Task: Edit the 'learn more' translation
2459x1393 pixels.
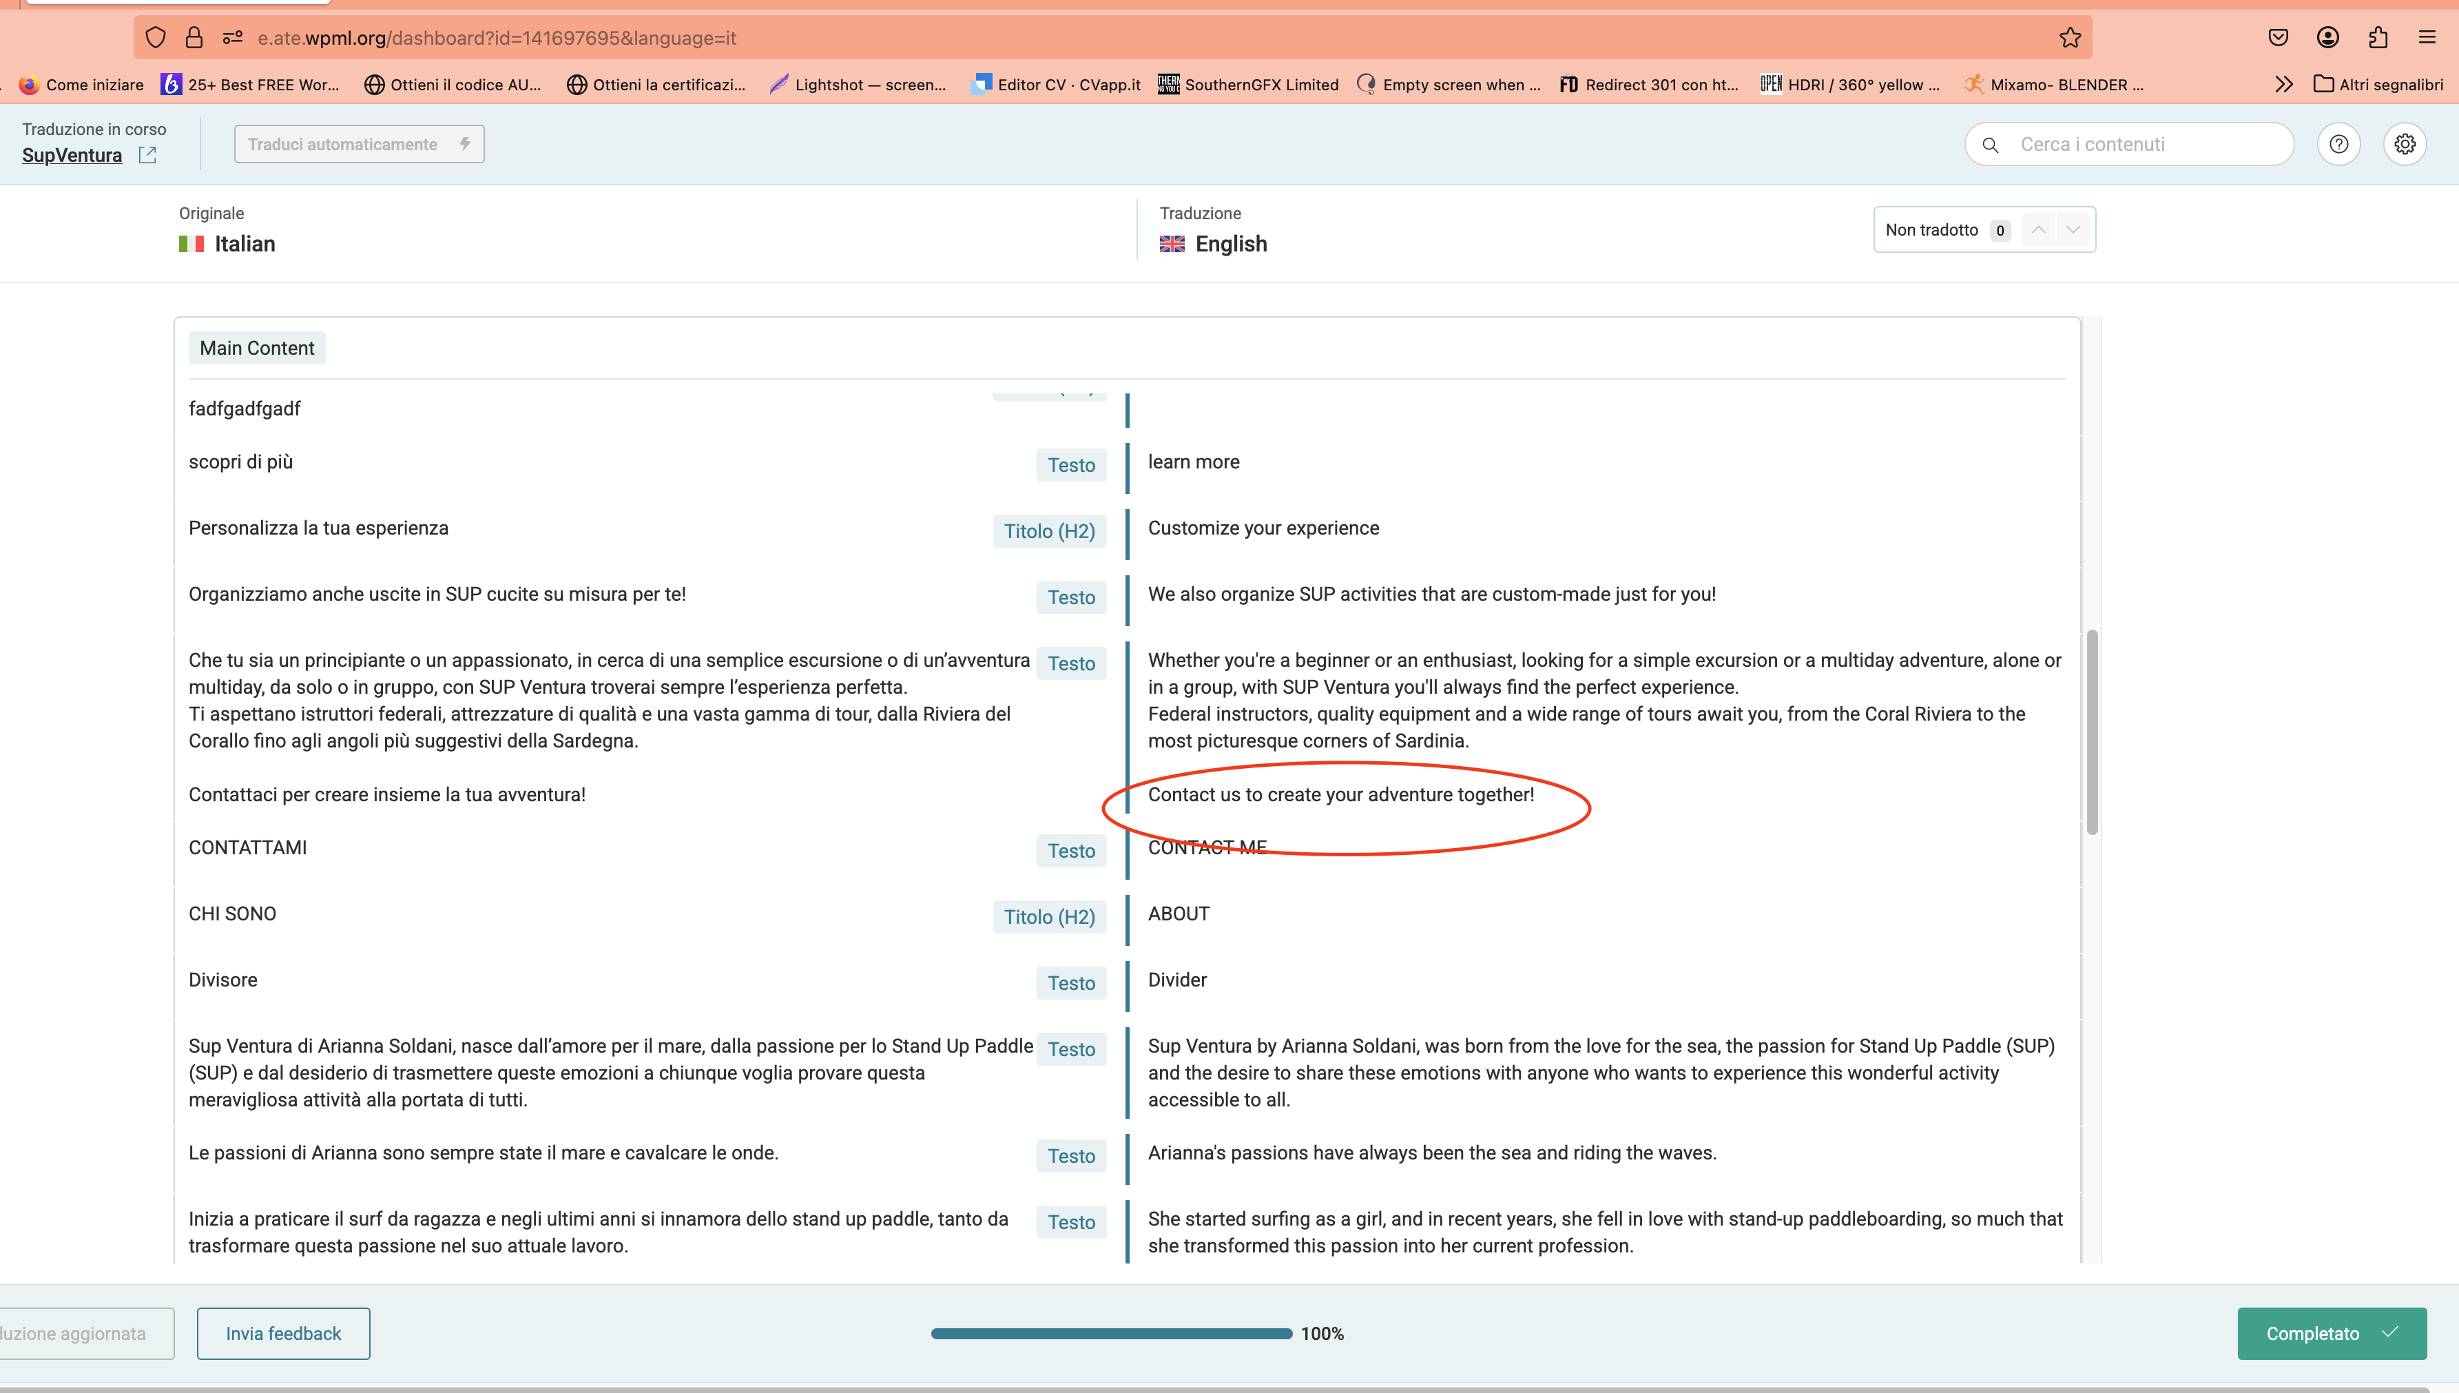Action: (1194, 462)
